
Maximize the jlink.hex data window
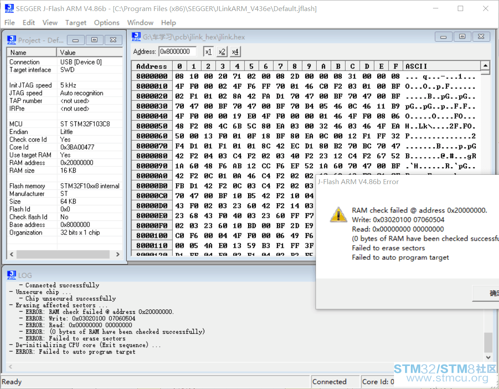tap(462, 37)
